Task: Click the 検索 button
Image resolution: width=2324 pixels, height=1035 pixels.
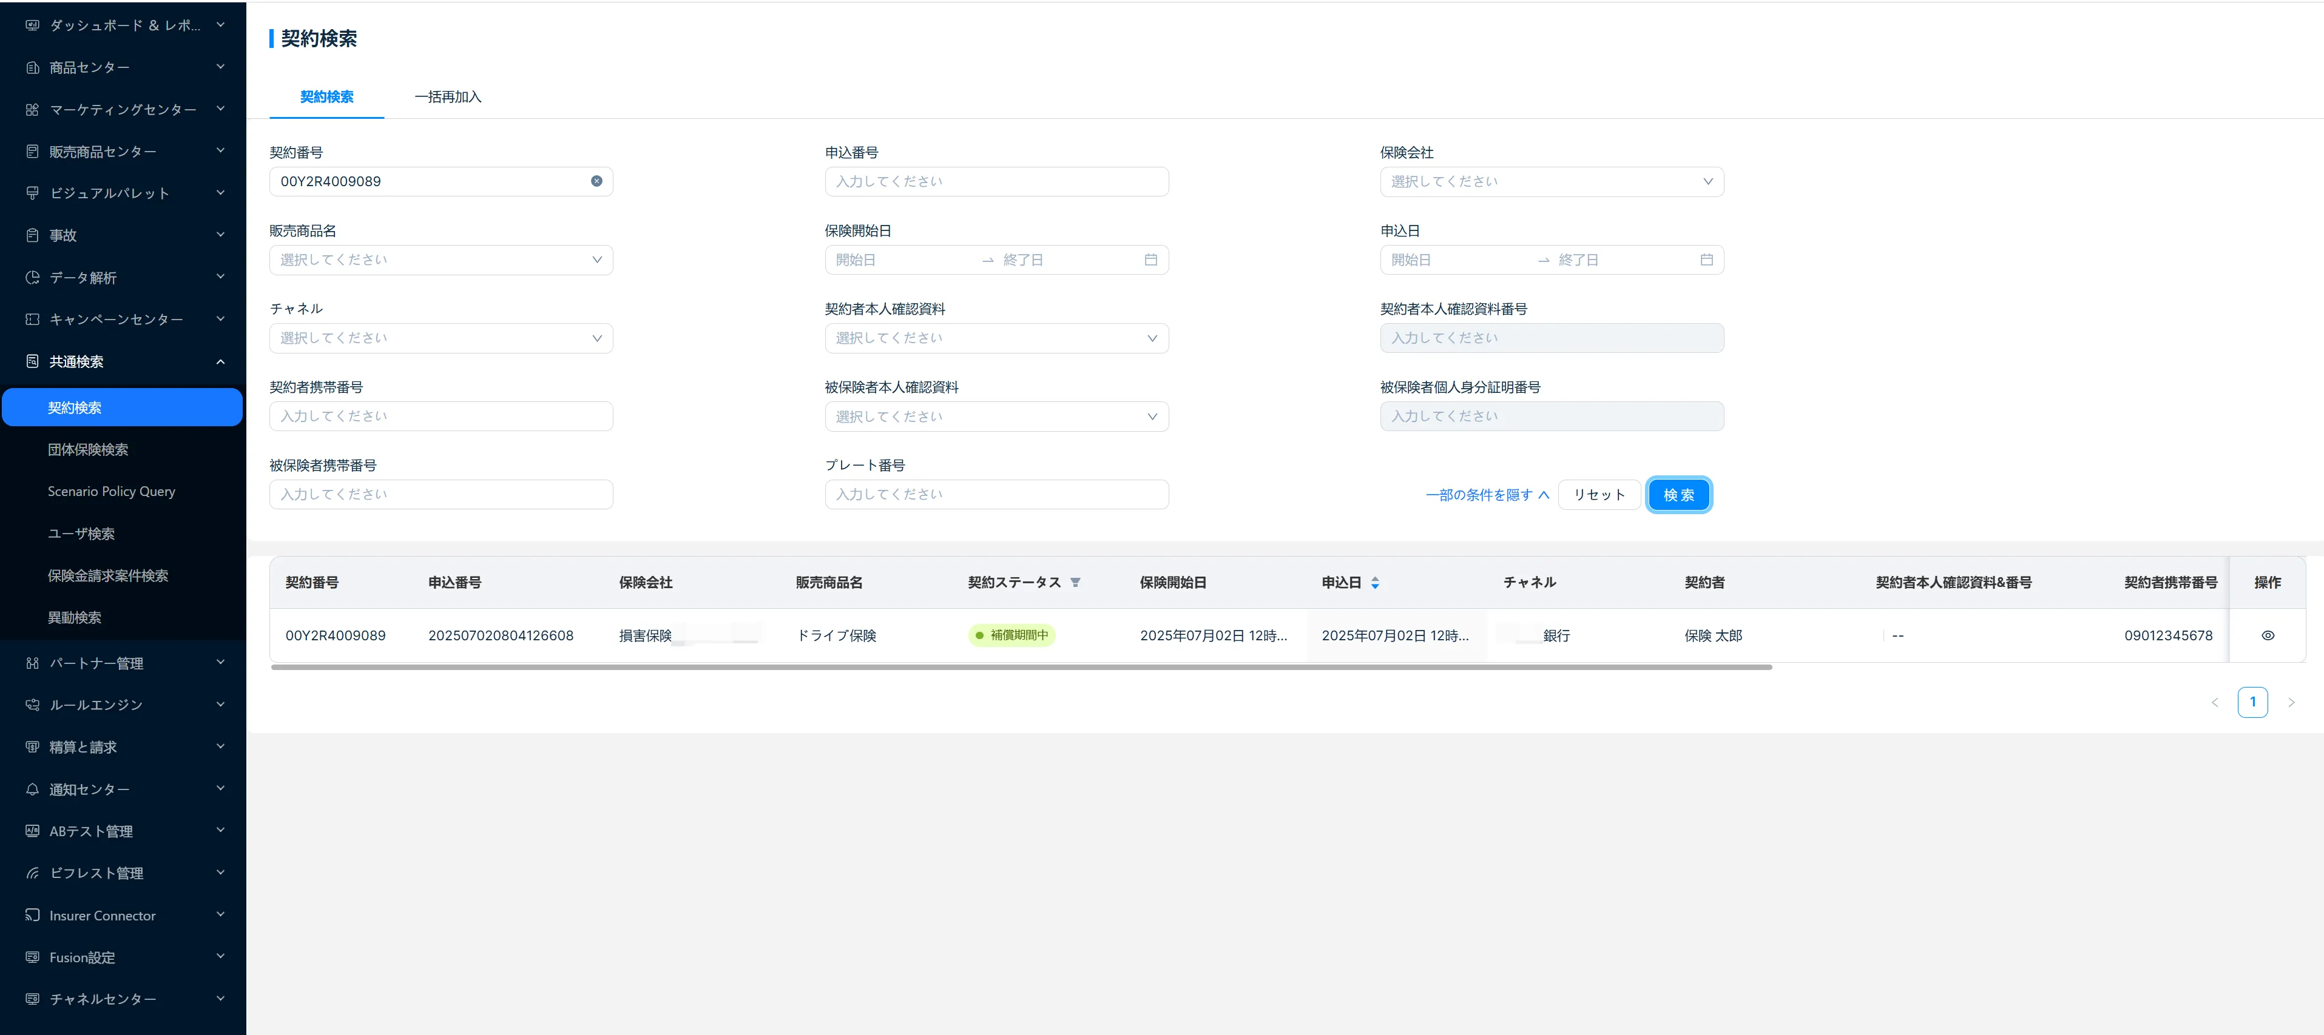Action: point(1679,495)
